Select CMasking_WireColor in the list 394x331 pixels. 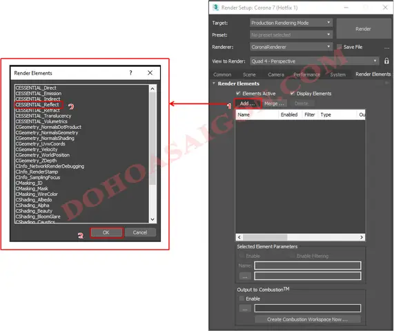[x=37, y=194]
